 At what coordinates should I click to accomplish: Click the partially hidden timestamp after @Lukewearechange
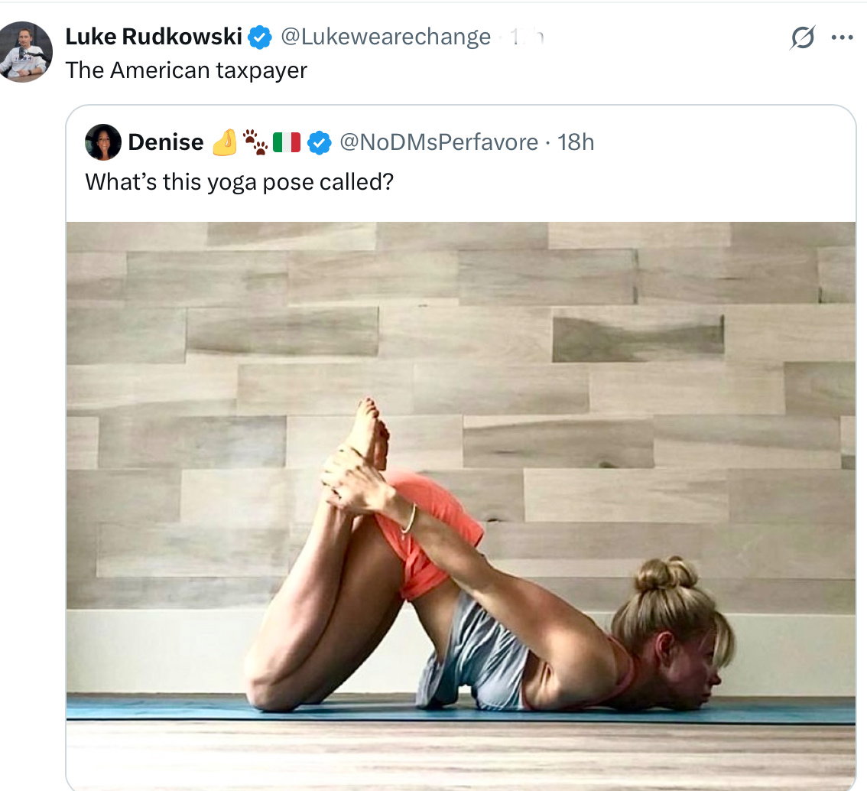tap(527, 37)
